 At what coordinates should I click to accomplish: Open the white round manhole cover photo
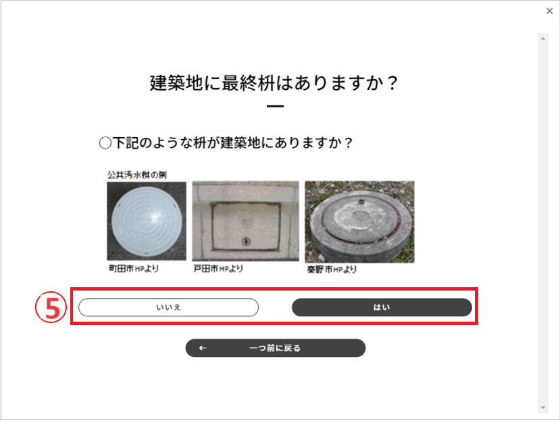click(x=147, y=221)
